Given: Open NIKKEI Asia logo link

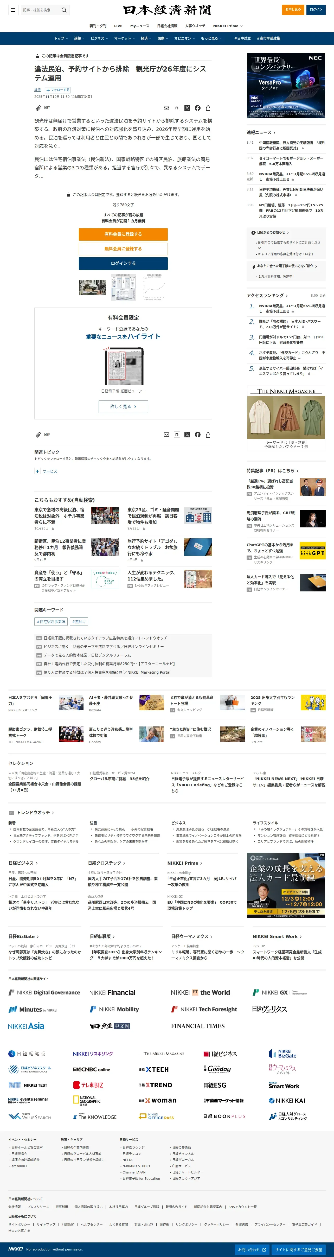Looking at the screenshot, I should tap(26, 1026).
